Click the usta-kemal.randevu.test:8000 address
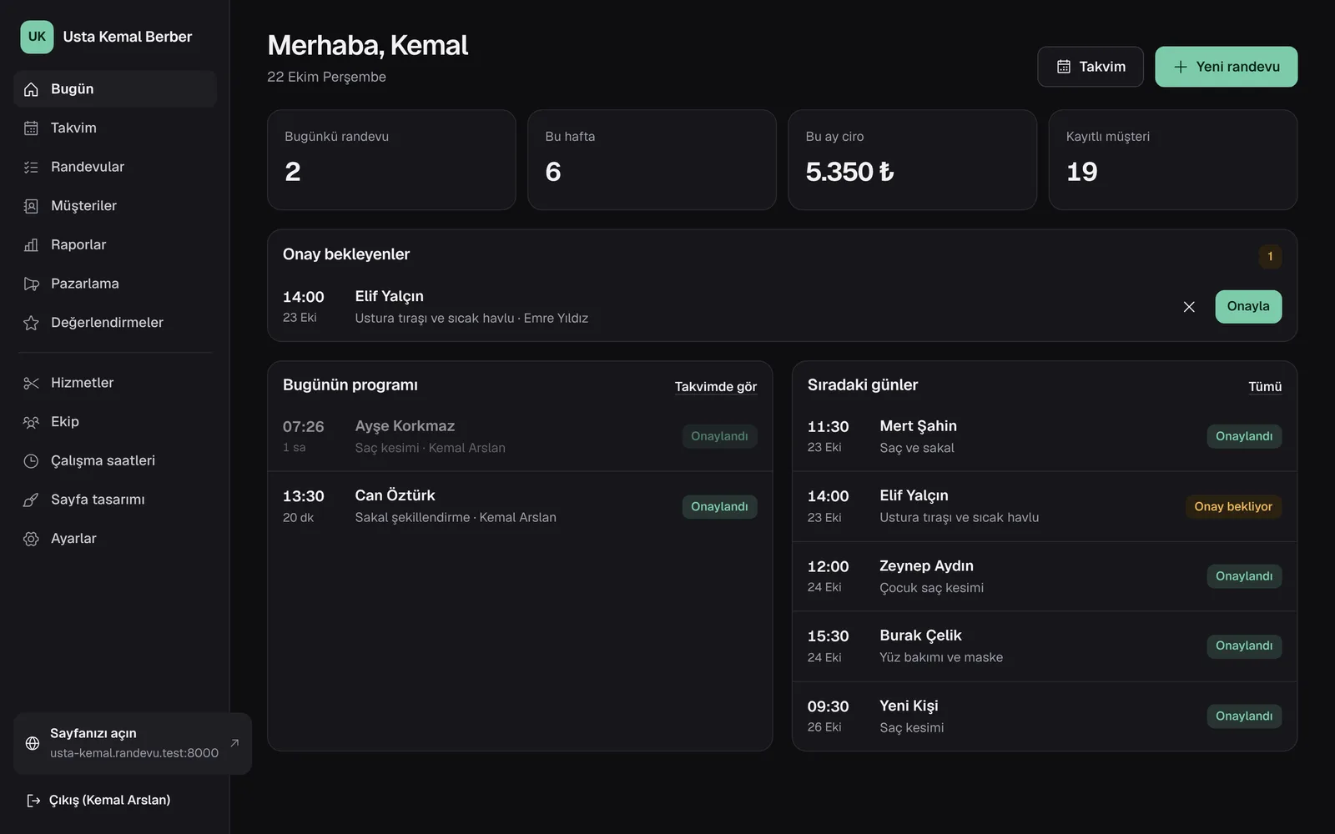Image resolution: width=1335 pixels, height=834 pixels. (134, 753)
